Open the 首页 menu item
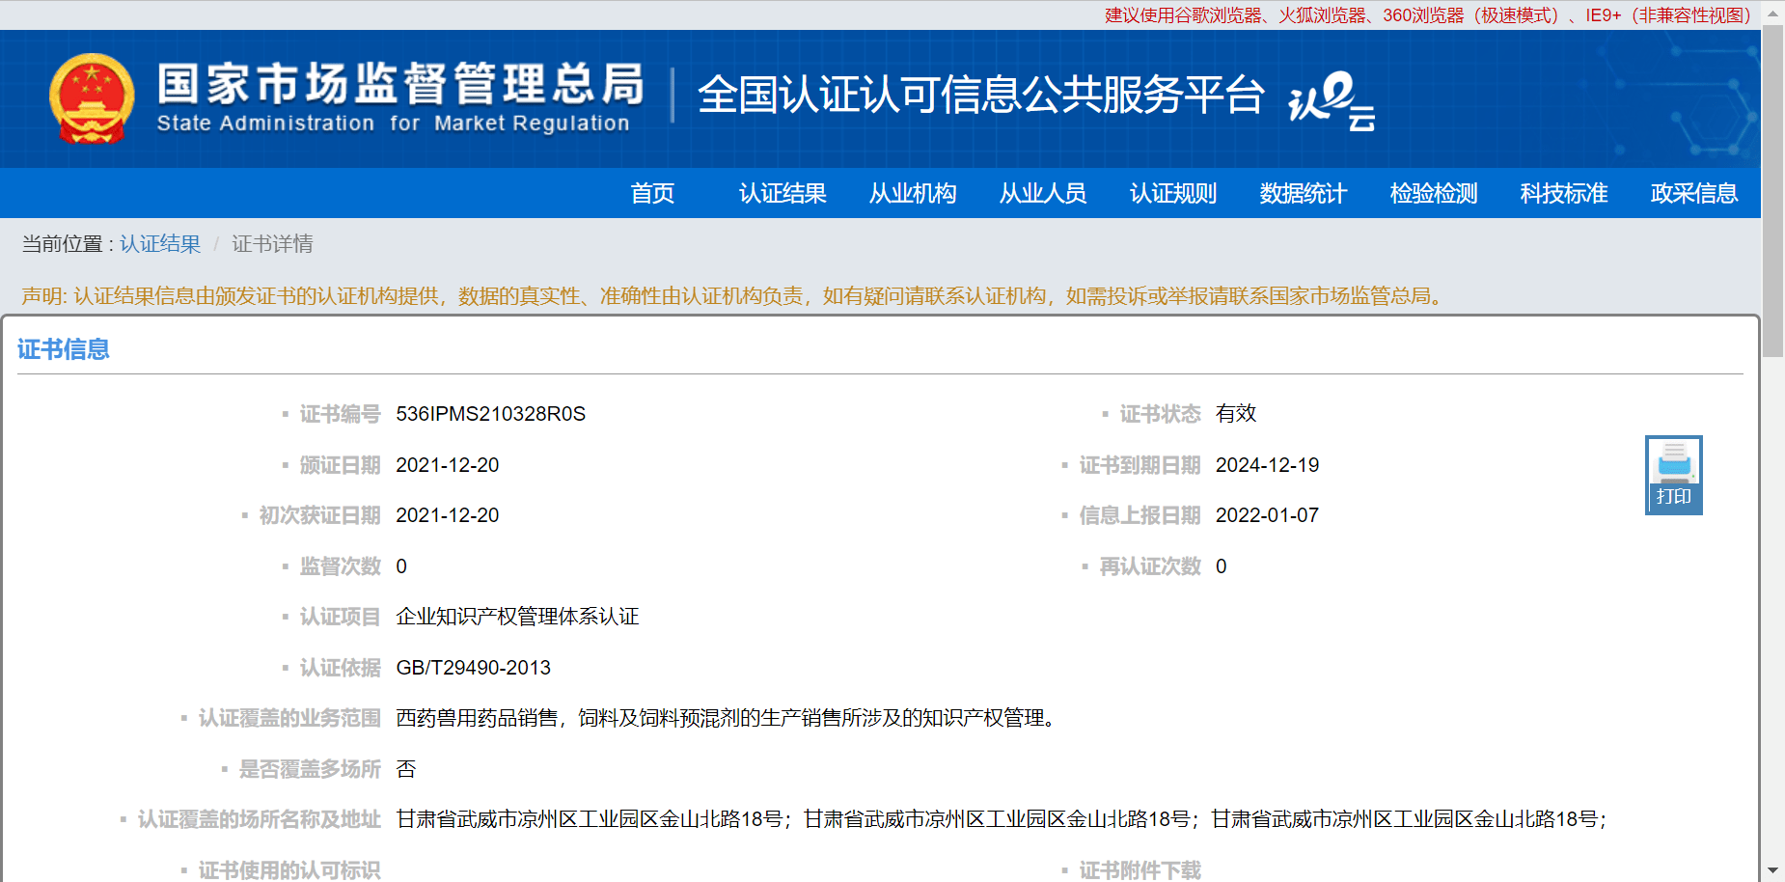Screen dimensions: 1785x882 [652, 193]
